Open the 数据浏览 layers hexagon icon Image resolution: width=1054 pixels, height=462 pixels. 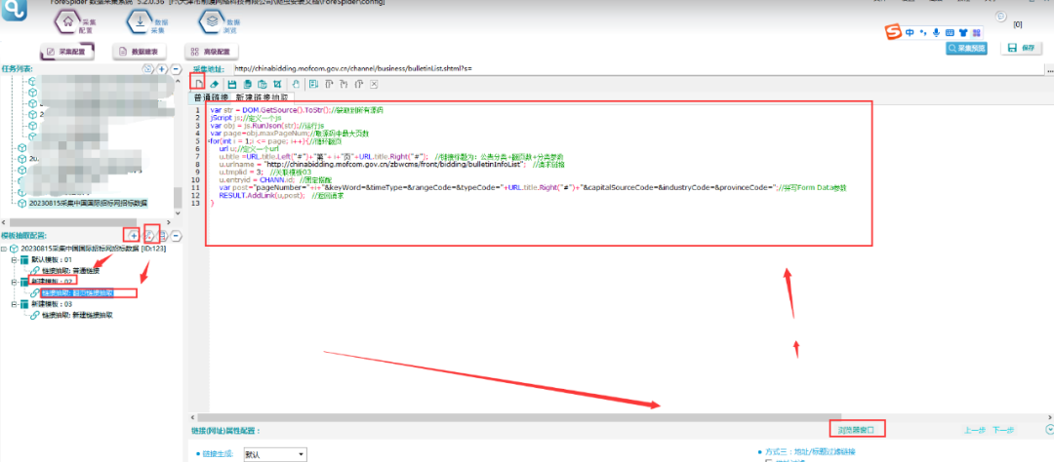pos(212,21)
